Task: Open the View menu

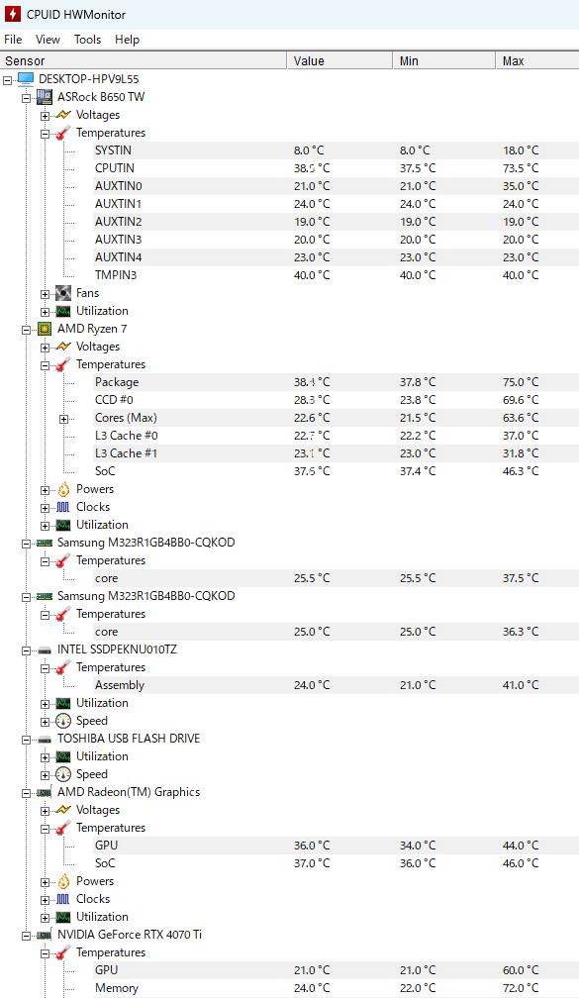Action: [x=48, y=40]
